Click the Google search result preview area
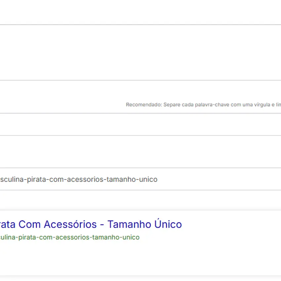The width and height of the screenshot is (281, 281). point(99,231)
